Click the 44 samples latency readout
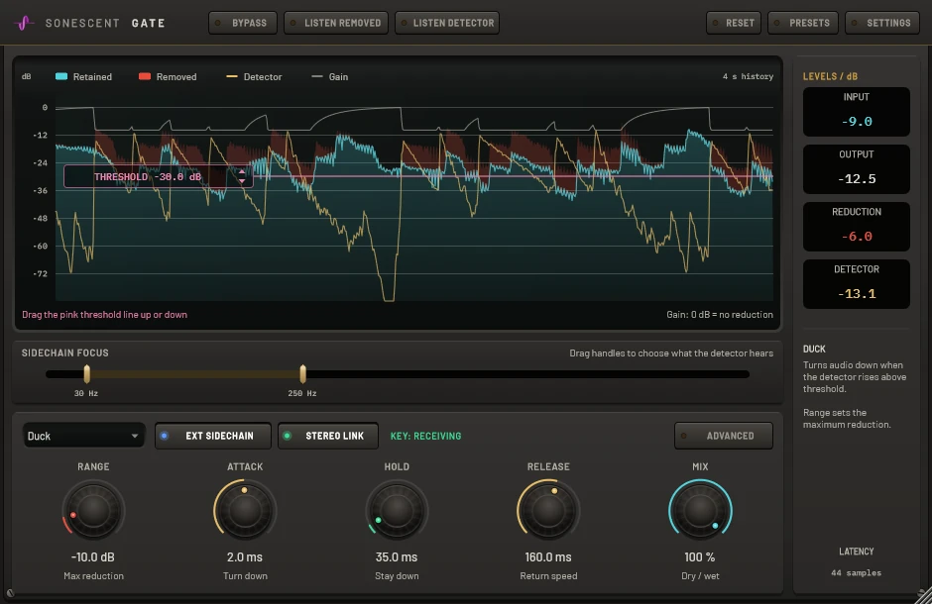 click(x=856, y=572)
